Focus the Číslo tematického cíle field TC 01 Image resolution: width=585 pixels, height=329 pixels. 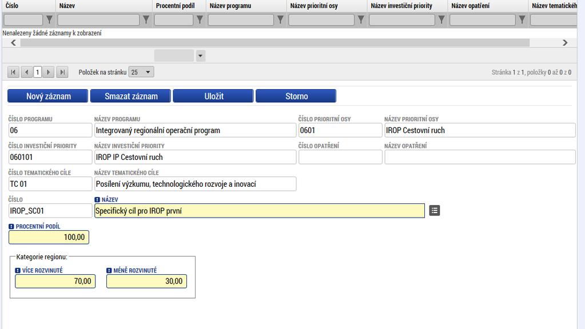50,184
